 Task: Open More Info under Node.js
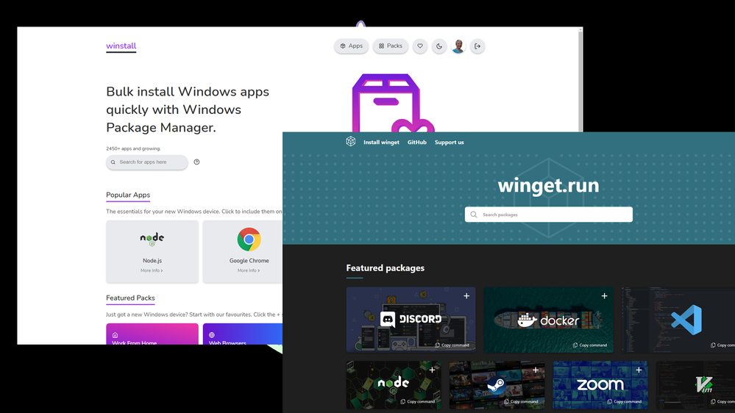point(152,270)
